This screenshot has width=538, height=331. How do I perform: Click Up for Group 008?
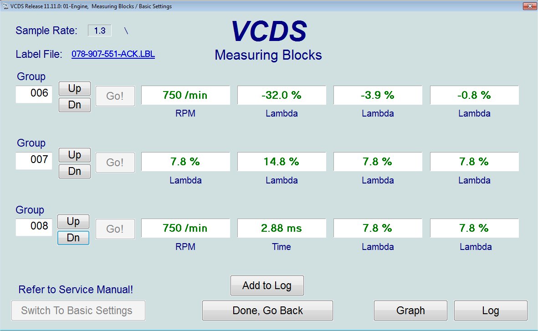tap(73, 222)
